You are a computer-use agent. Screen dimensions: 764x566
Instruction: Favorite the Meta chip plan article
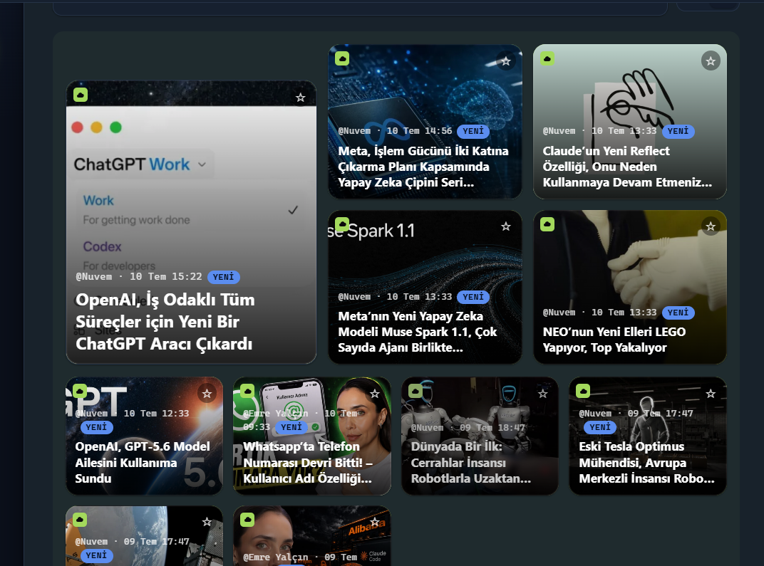coord(506,61)
